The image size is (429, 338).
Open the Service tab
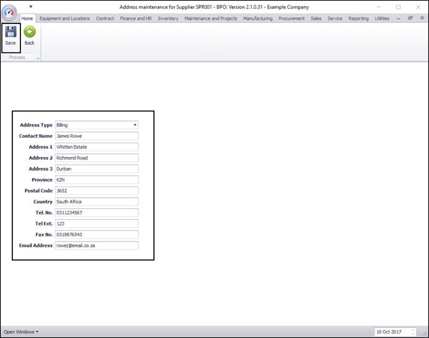[x=335, y=19]
